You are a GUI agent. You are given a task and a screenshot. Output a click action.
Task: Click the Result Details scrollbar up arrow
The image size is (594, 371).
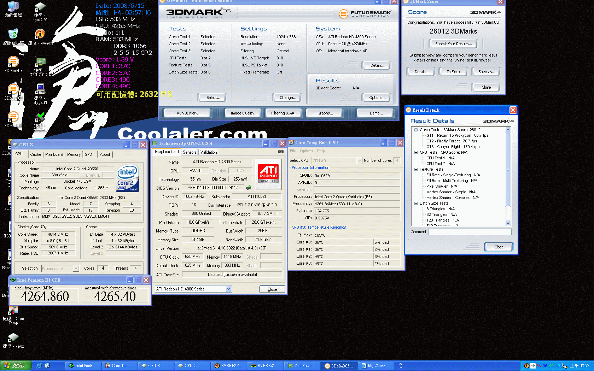click(508, 130)
